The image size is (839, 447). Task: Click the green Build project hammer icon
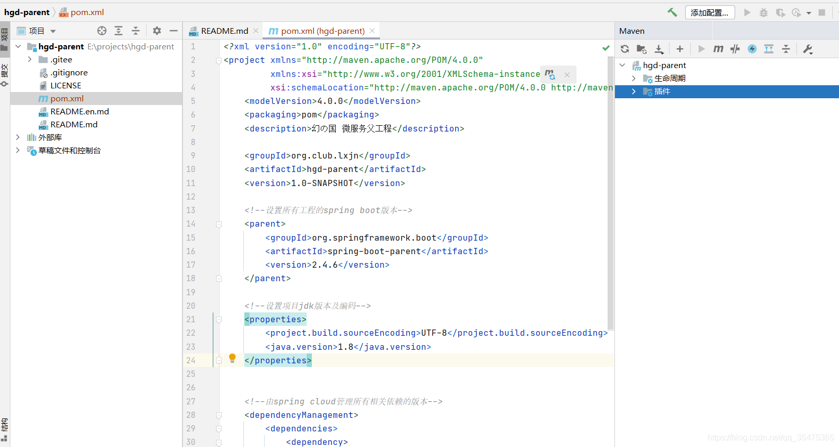tap(672, 12)
